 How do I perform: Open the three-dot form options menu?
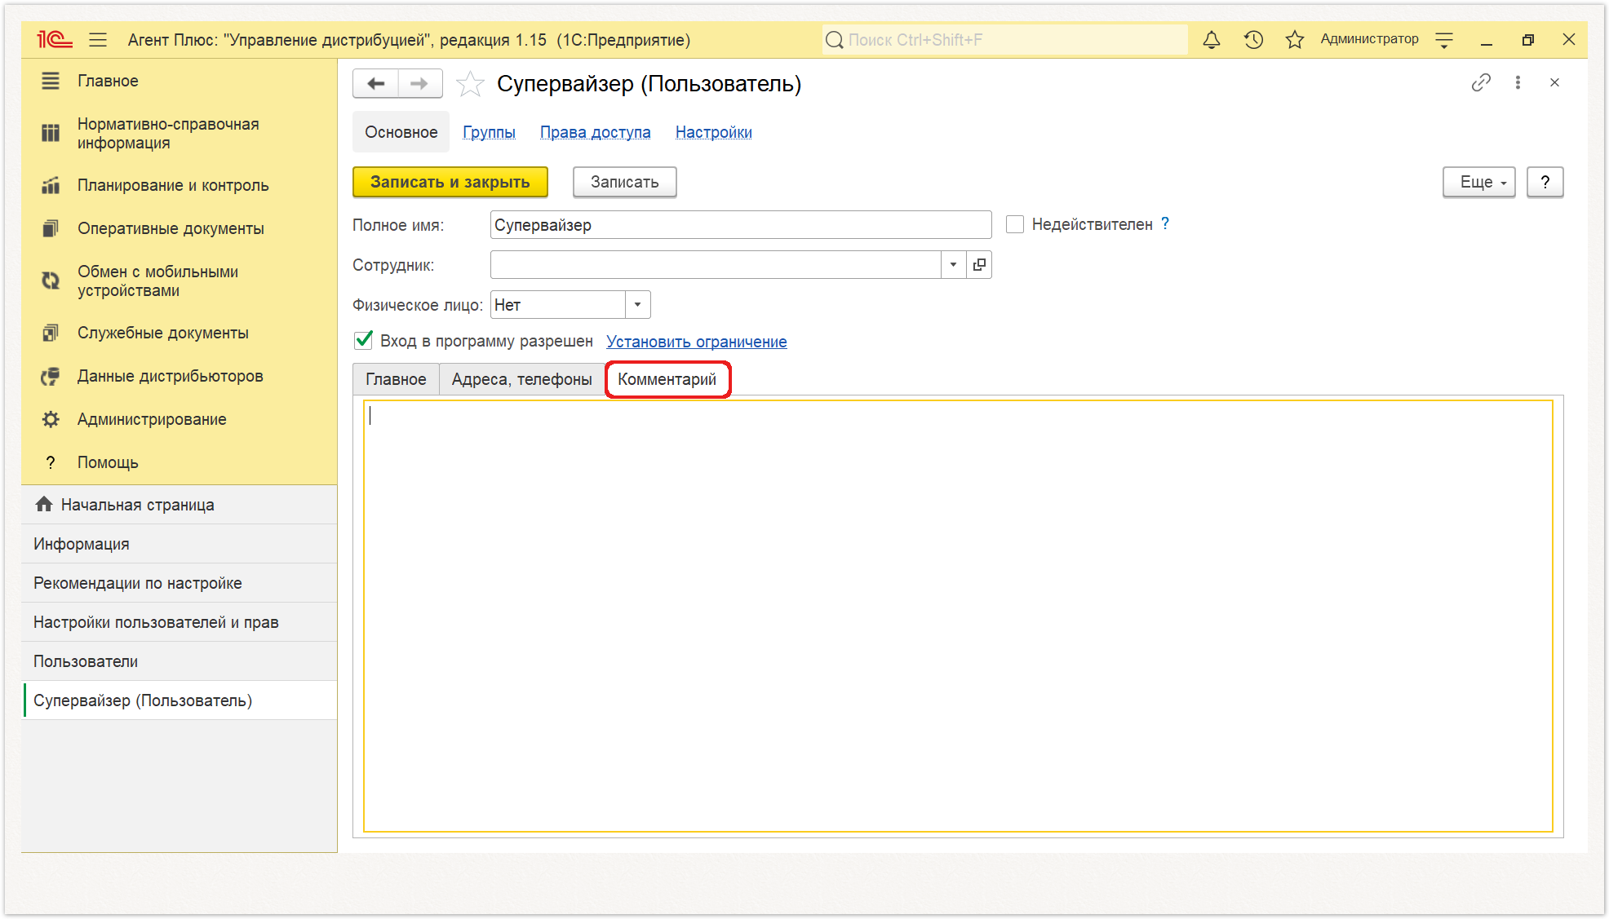click(1518, 82)
